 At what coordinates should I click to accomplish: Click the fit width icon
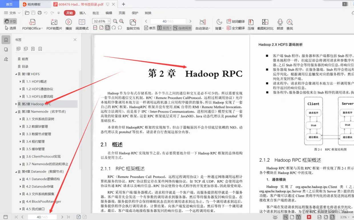[107, 28]
